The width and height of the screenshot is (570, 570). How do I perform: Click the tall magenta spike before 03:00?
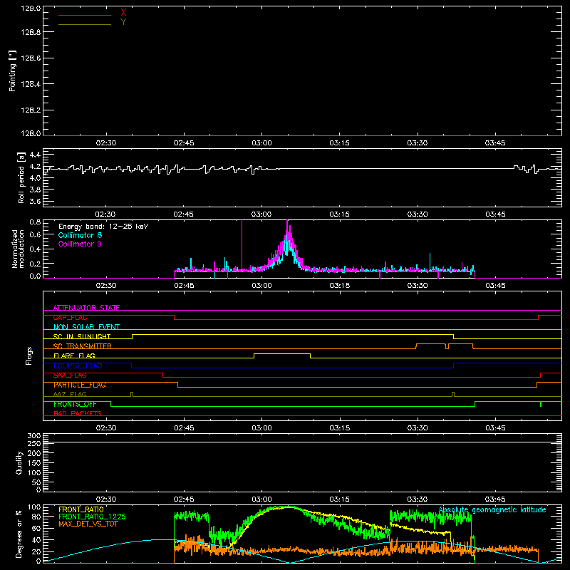coord(242,244)
